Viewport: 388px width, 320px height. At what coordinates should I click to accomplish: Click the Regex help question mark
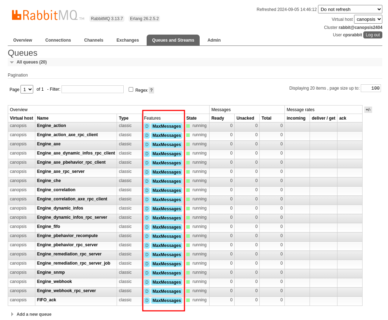click(x=152, y=90)
